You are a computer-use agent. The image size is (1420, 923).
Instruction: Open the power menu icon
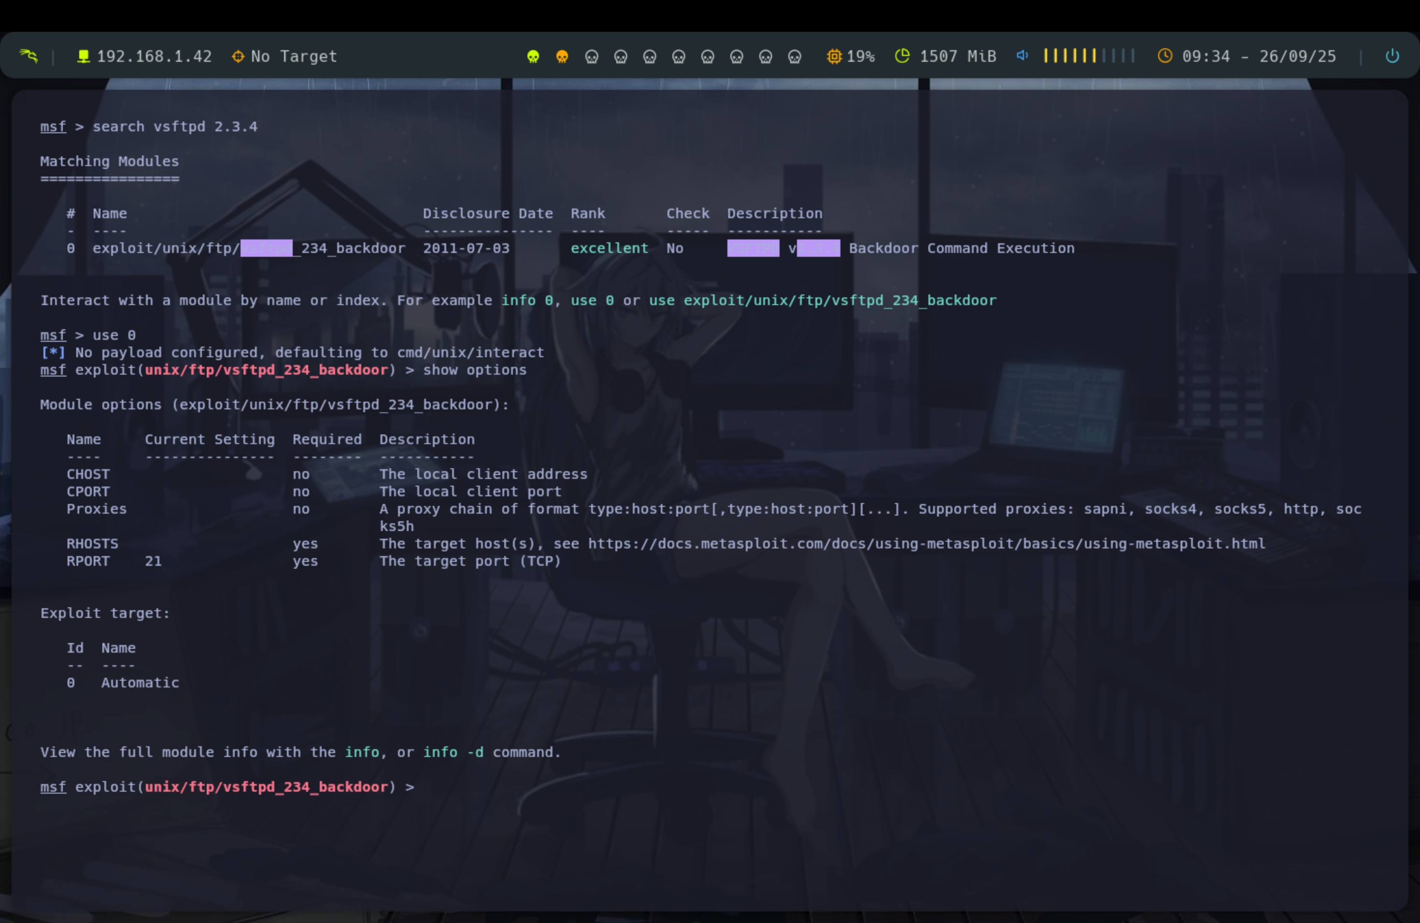(1392, 56)
